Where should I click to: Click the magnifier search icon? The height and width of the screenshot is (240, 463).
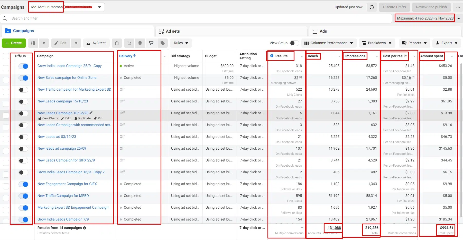[x=5, y=18]
